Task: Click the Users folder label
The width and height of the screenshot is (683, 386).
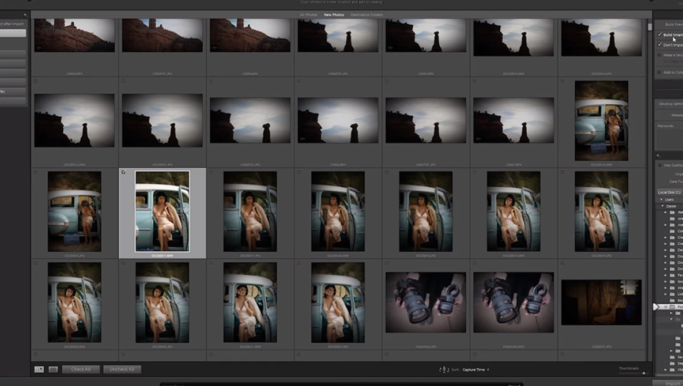Action: click(x=670, y=199)
